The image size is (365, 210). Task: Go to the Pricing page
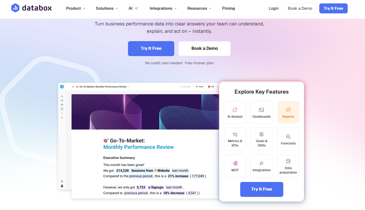click(x=228, y=8)
